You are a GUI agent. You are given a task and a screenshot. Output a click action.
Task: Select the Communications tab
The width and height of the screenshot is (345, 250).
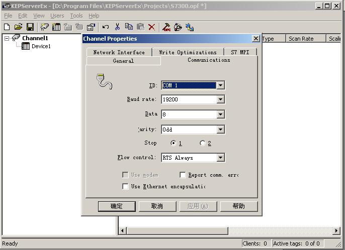click(x=209, y=60)
